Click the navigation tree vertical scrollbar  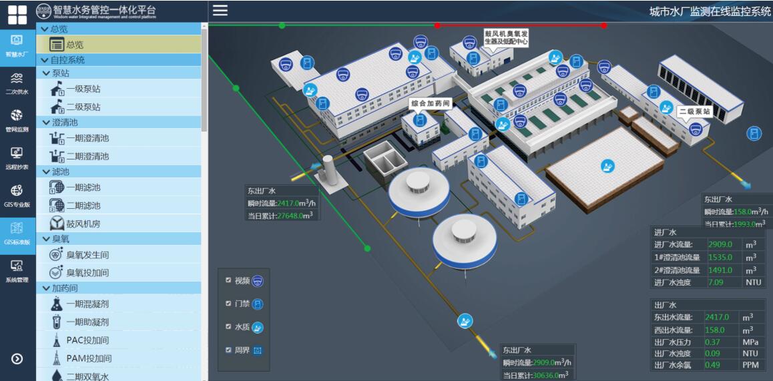point(204,80)
